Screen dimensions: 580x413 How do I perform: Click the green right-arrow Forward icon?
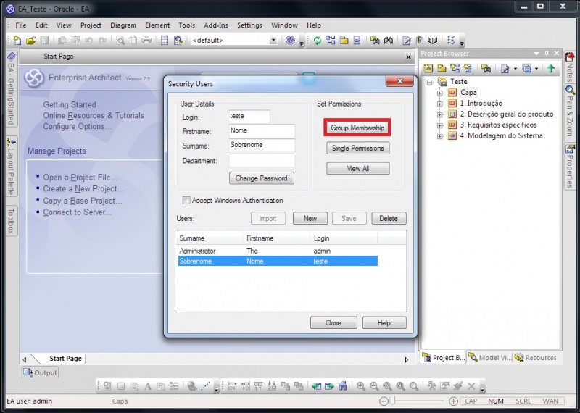pyautogui.click(x=329, y=386)
